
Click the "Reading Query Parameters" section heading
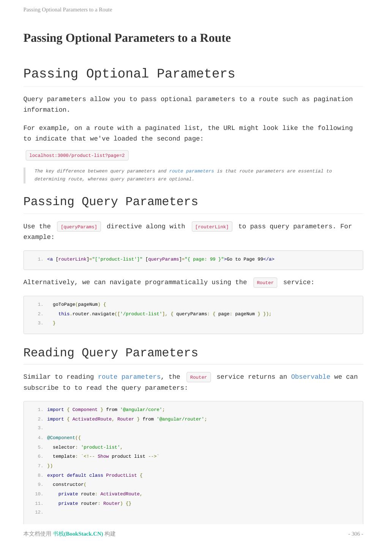coord(111,353)
